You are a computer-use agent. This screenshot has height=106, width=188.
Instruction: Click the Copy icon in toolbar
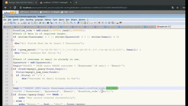(32, 23)
